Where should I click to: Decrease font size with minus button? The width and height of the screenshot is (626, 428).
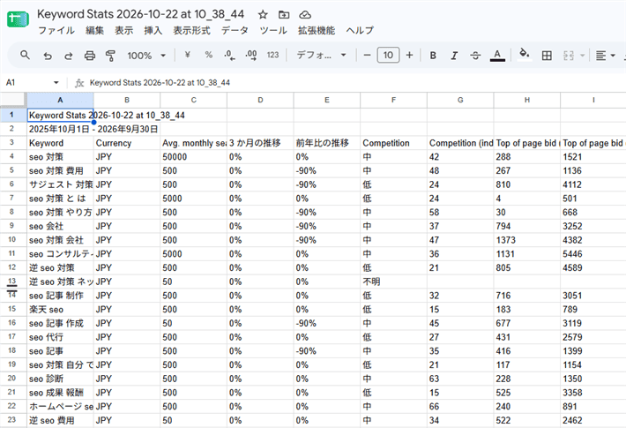point(368,55)
